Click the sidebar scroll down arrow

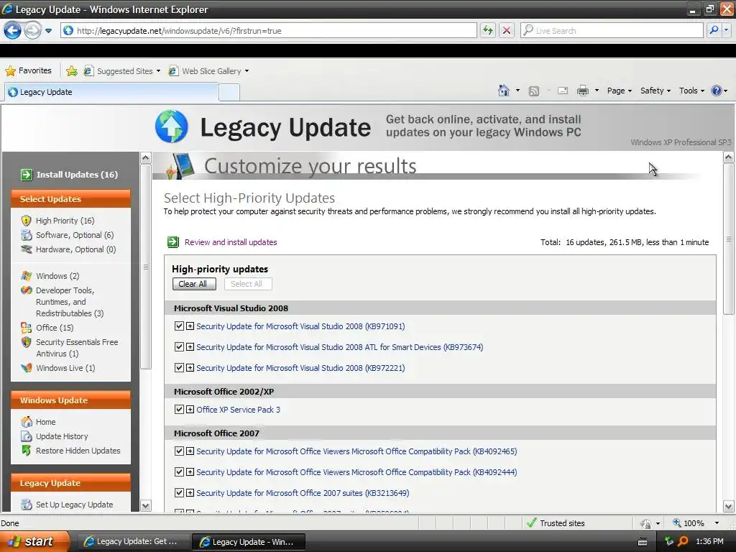pos(145,505)
